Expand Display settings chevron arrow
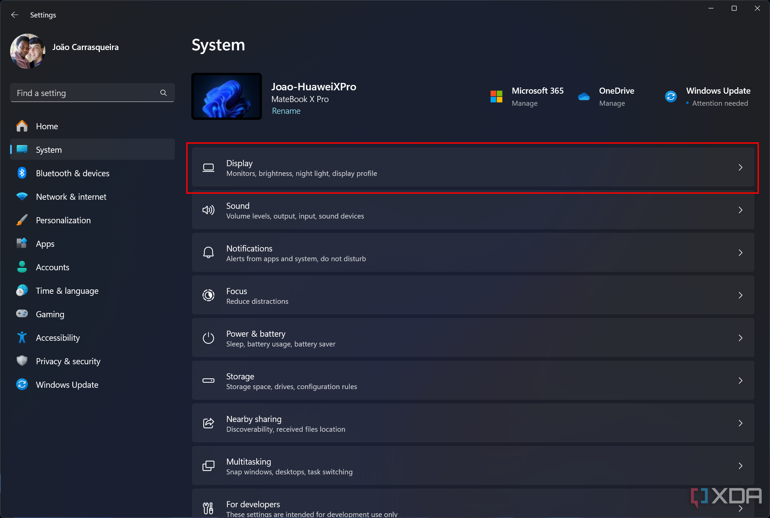 click(x=740, y=167)
